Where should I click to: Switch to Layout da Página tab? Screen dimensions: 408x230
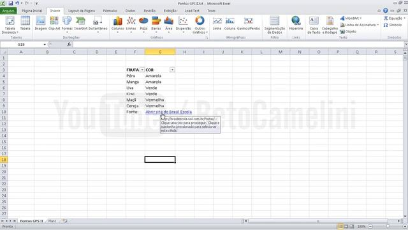82,11
